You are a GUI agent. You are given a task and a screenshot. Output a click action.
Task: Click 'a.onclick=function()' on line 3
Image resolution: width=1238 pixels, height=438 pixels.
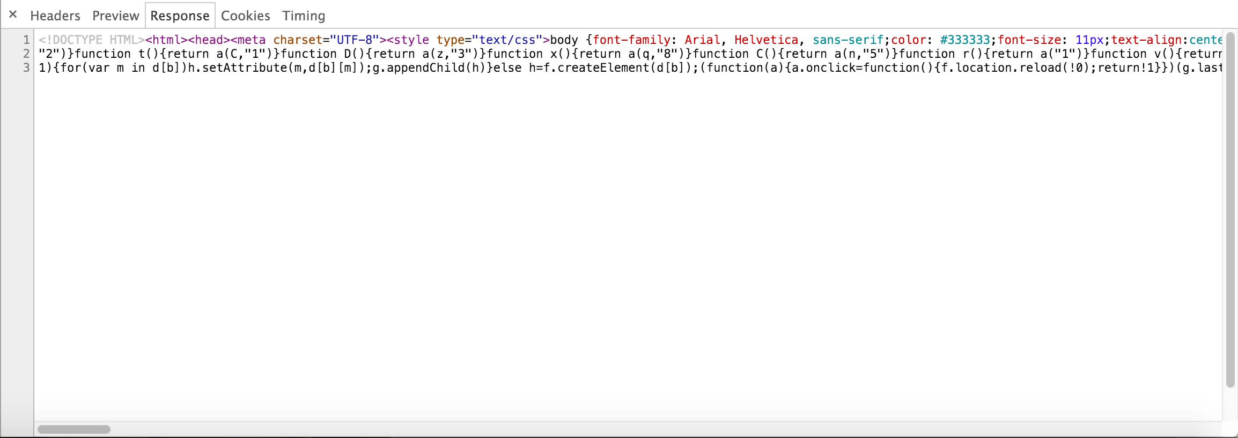(863, 67)
